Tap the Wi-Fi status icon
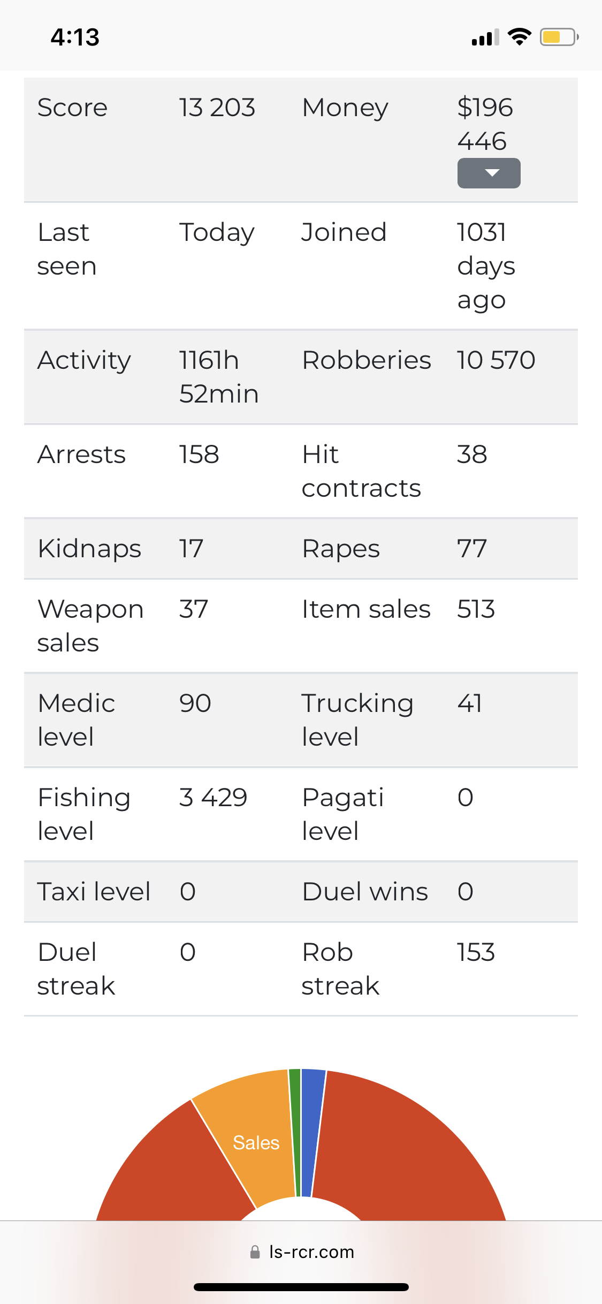 point(519,37)
